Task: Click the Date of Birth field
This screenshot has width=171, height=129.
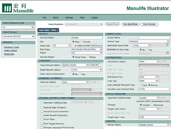Action: click(x=97, y=46)
